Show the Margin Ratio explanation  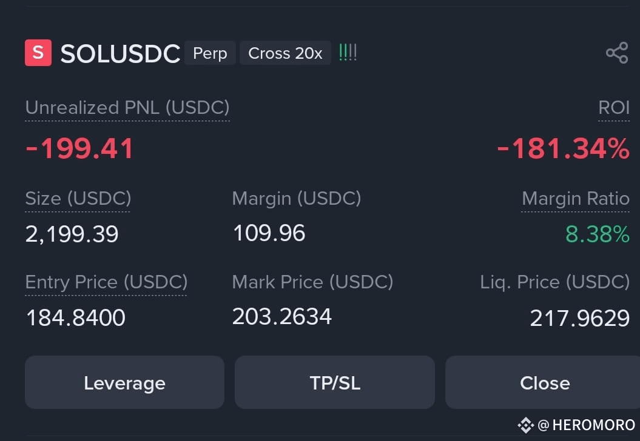[x=576, y=199]
